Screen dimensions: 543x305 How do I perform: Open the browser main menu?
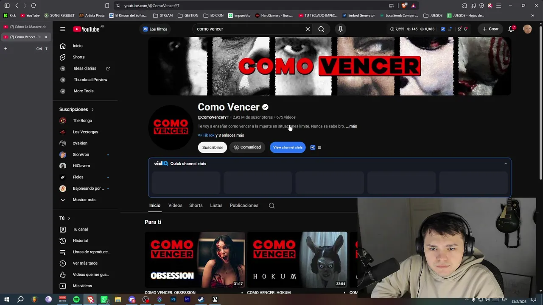click(498, 6)
